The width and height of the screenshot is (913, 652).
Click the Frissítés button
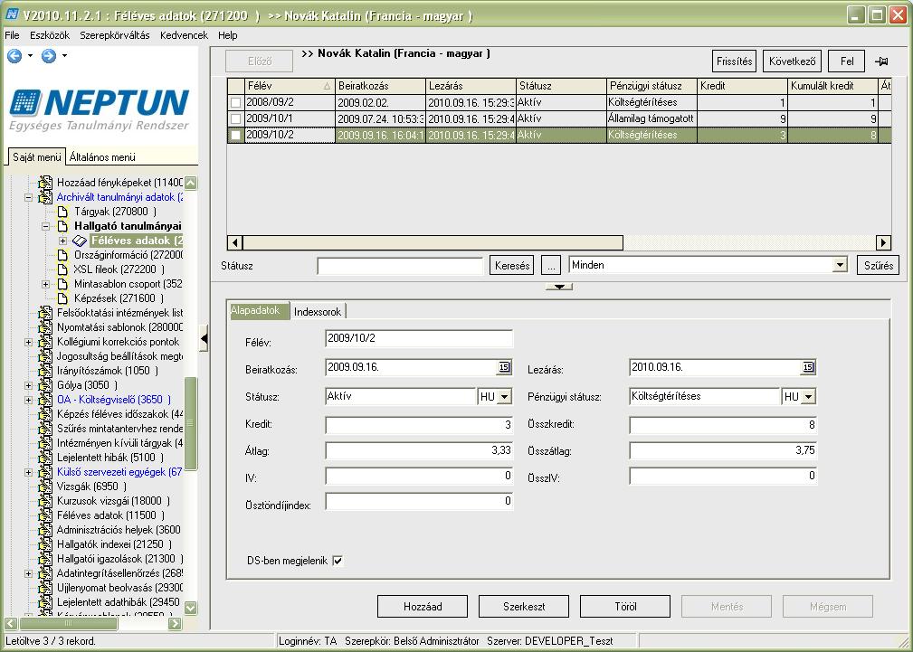click(x=734, y=61)
